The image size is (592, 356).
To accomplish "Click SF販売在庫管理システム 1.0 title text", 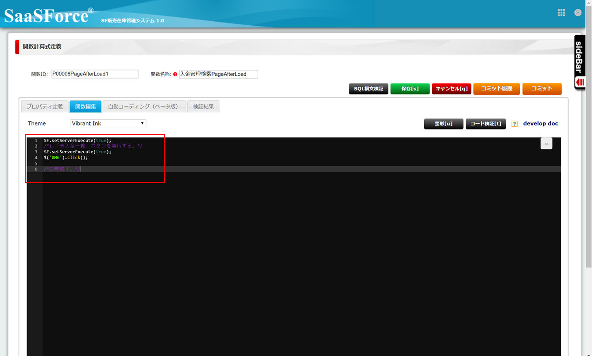I will tap(132, 21).
